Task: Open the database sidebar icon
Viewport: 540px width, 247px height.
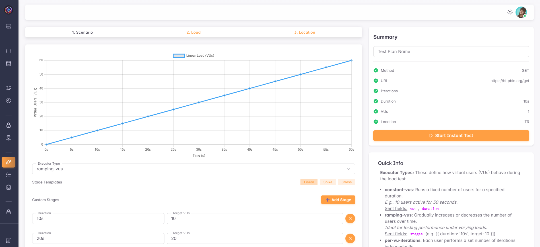Action: click(9, 64)
